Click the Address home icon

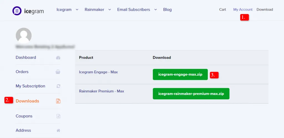pyautogui.click(x=59, y=131)
